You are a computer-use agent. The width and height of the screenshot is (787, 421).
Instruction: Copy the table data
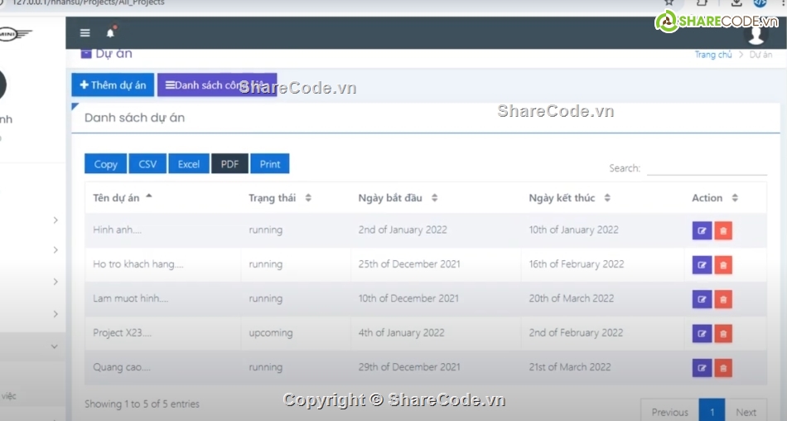click(x=105, y=164)
